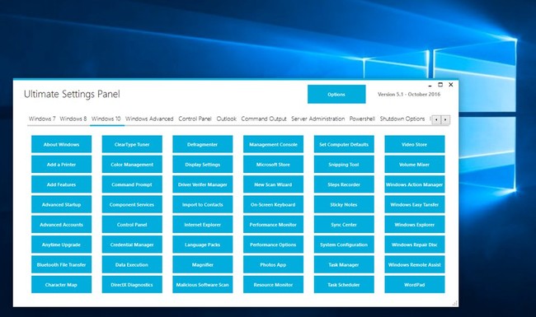Start Driver Verifier Manager
Screen dimensions: 536x317
[x=203, y=184]
